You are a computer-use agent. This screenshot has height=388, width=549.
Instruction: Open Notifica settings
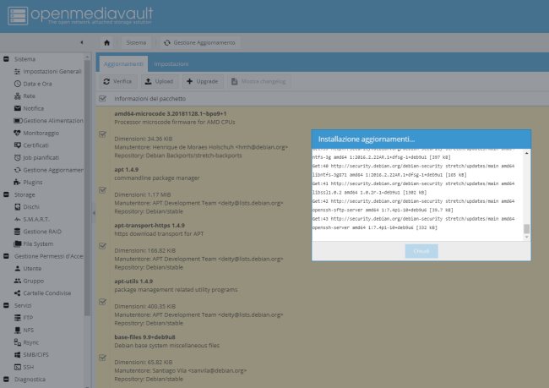coord(29,108)
